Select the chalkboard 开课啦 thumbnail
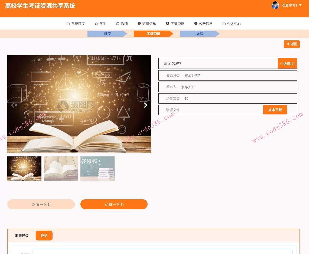The image size is (309, 254). (x=97, y=168)
